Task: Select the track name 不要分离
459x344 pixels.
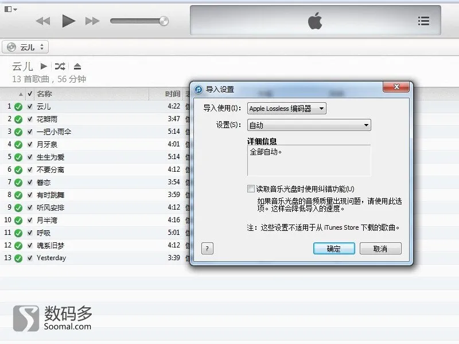Action: pos(50,169)
